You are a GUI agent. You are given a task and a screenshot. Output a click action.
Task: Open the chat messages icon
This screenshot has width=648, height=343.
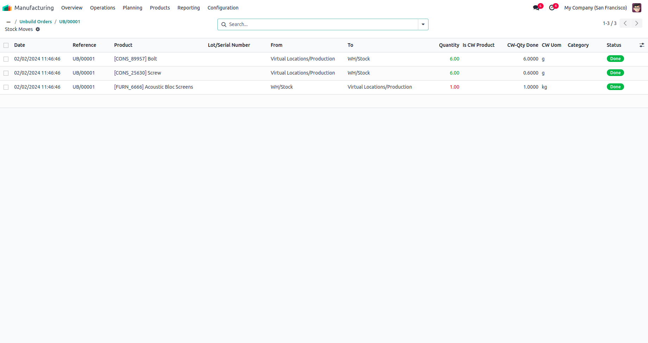pos(536,8)
